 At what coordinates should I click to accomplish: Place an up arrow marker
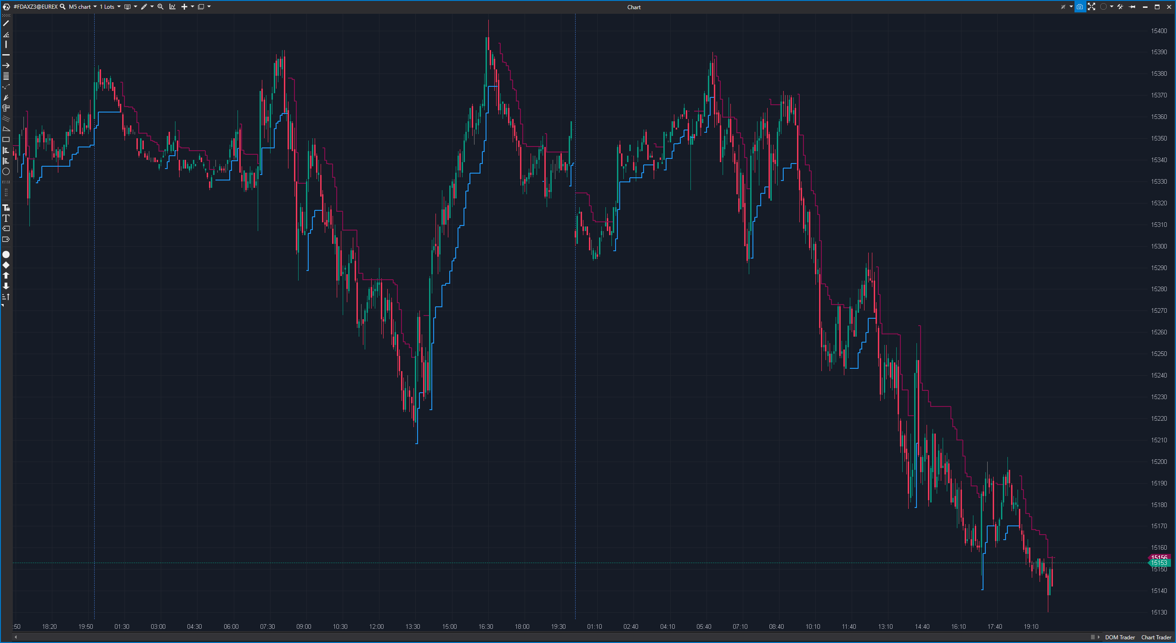pyautogui.click(x=6, y=276)
